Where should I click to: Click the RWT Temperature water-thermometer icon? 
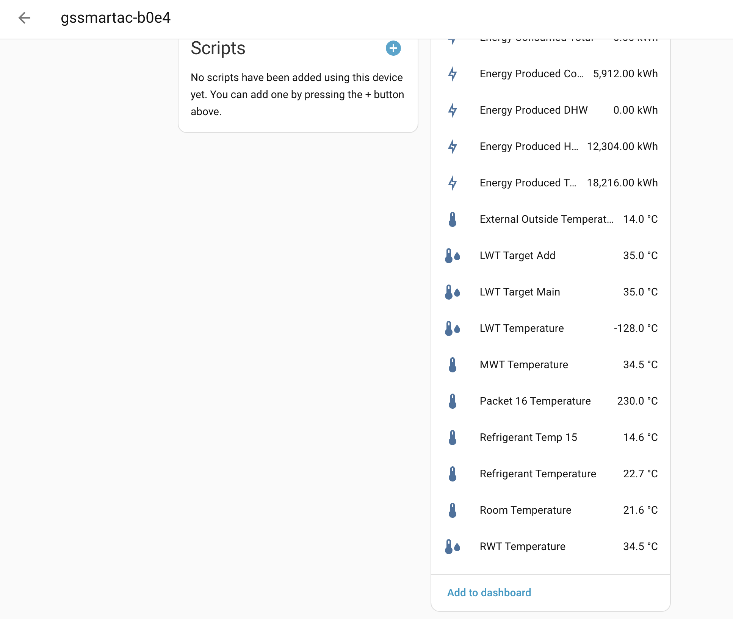[452, 547]
